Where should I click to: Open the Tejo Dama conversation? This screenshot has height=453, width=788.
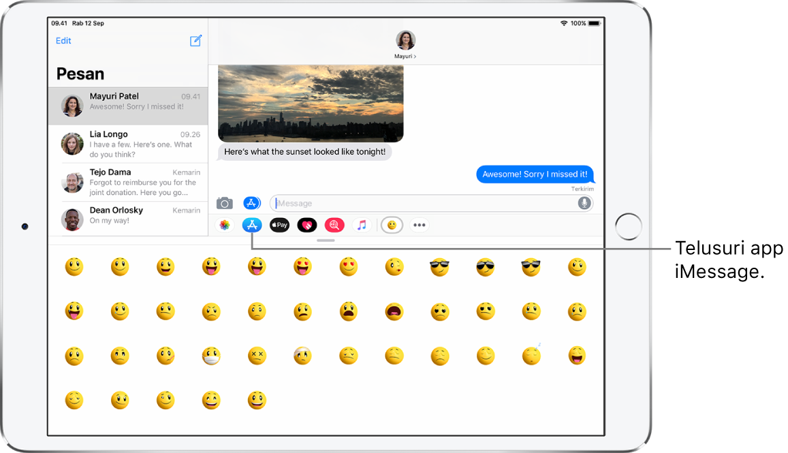(128, 182)
